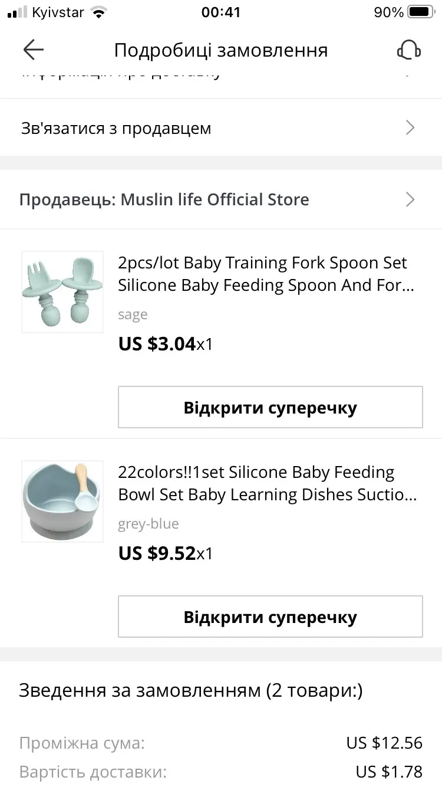Open customer support headset icon

click(408, 50)
